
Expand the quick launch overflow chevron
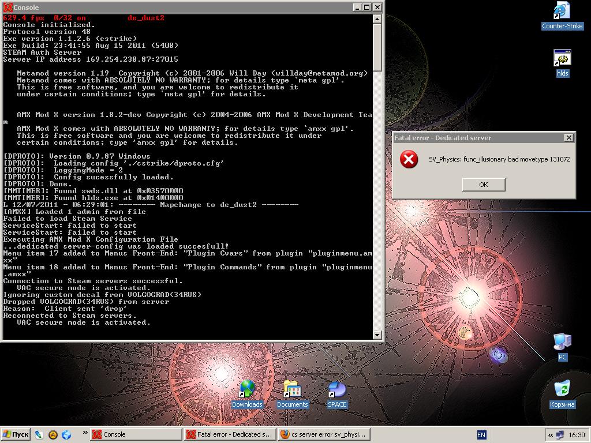pos(85,432)
